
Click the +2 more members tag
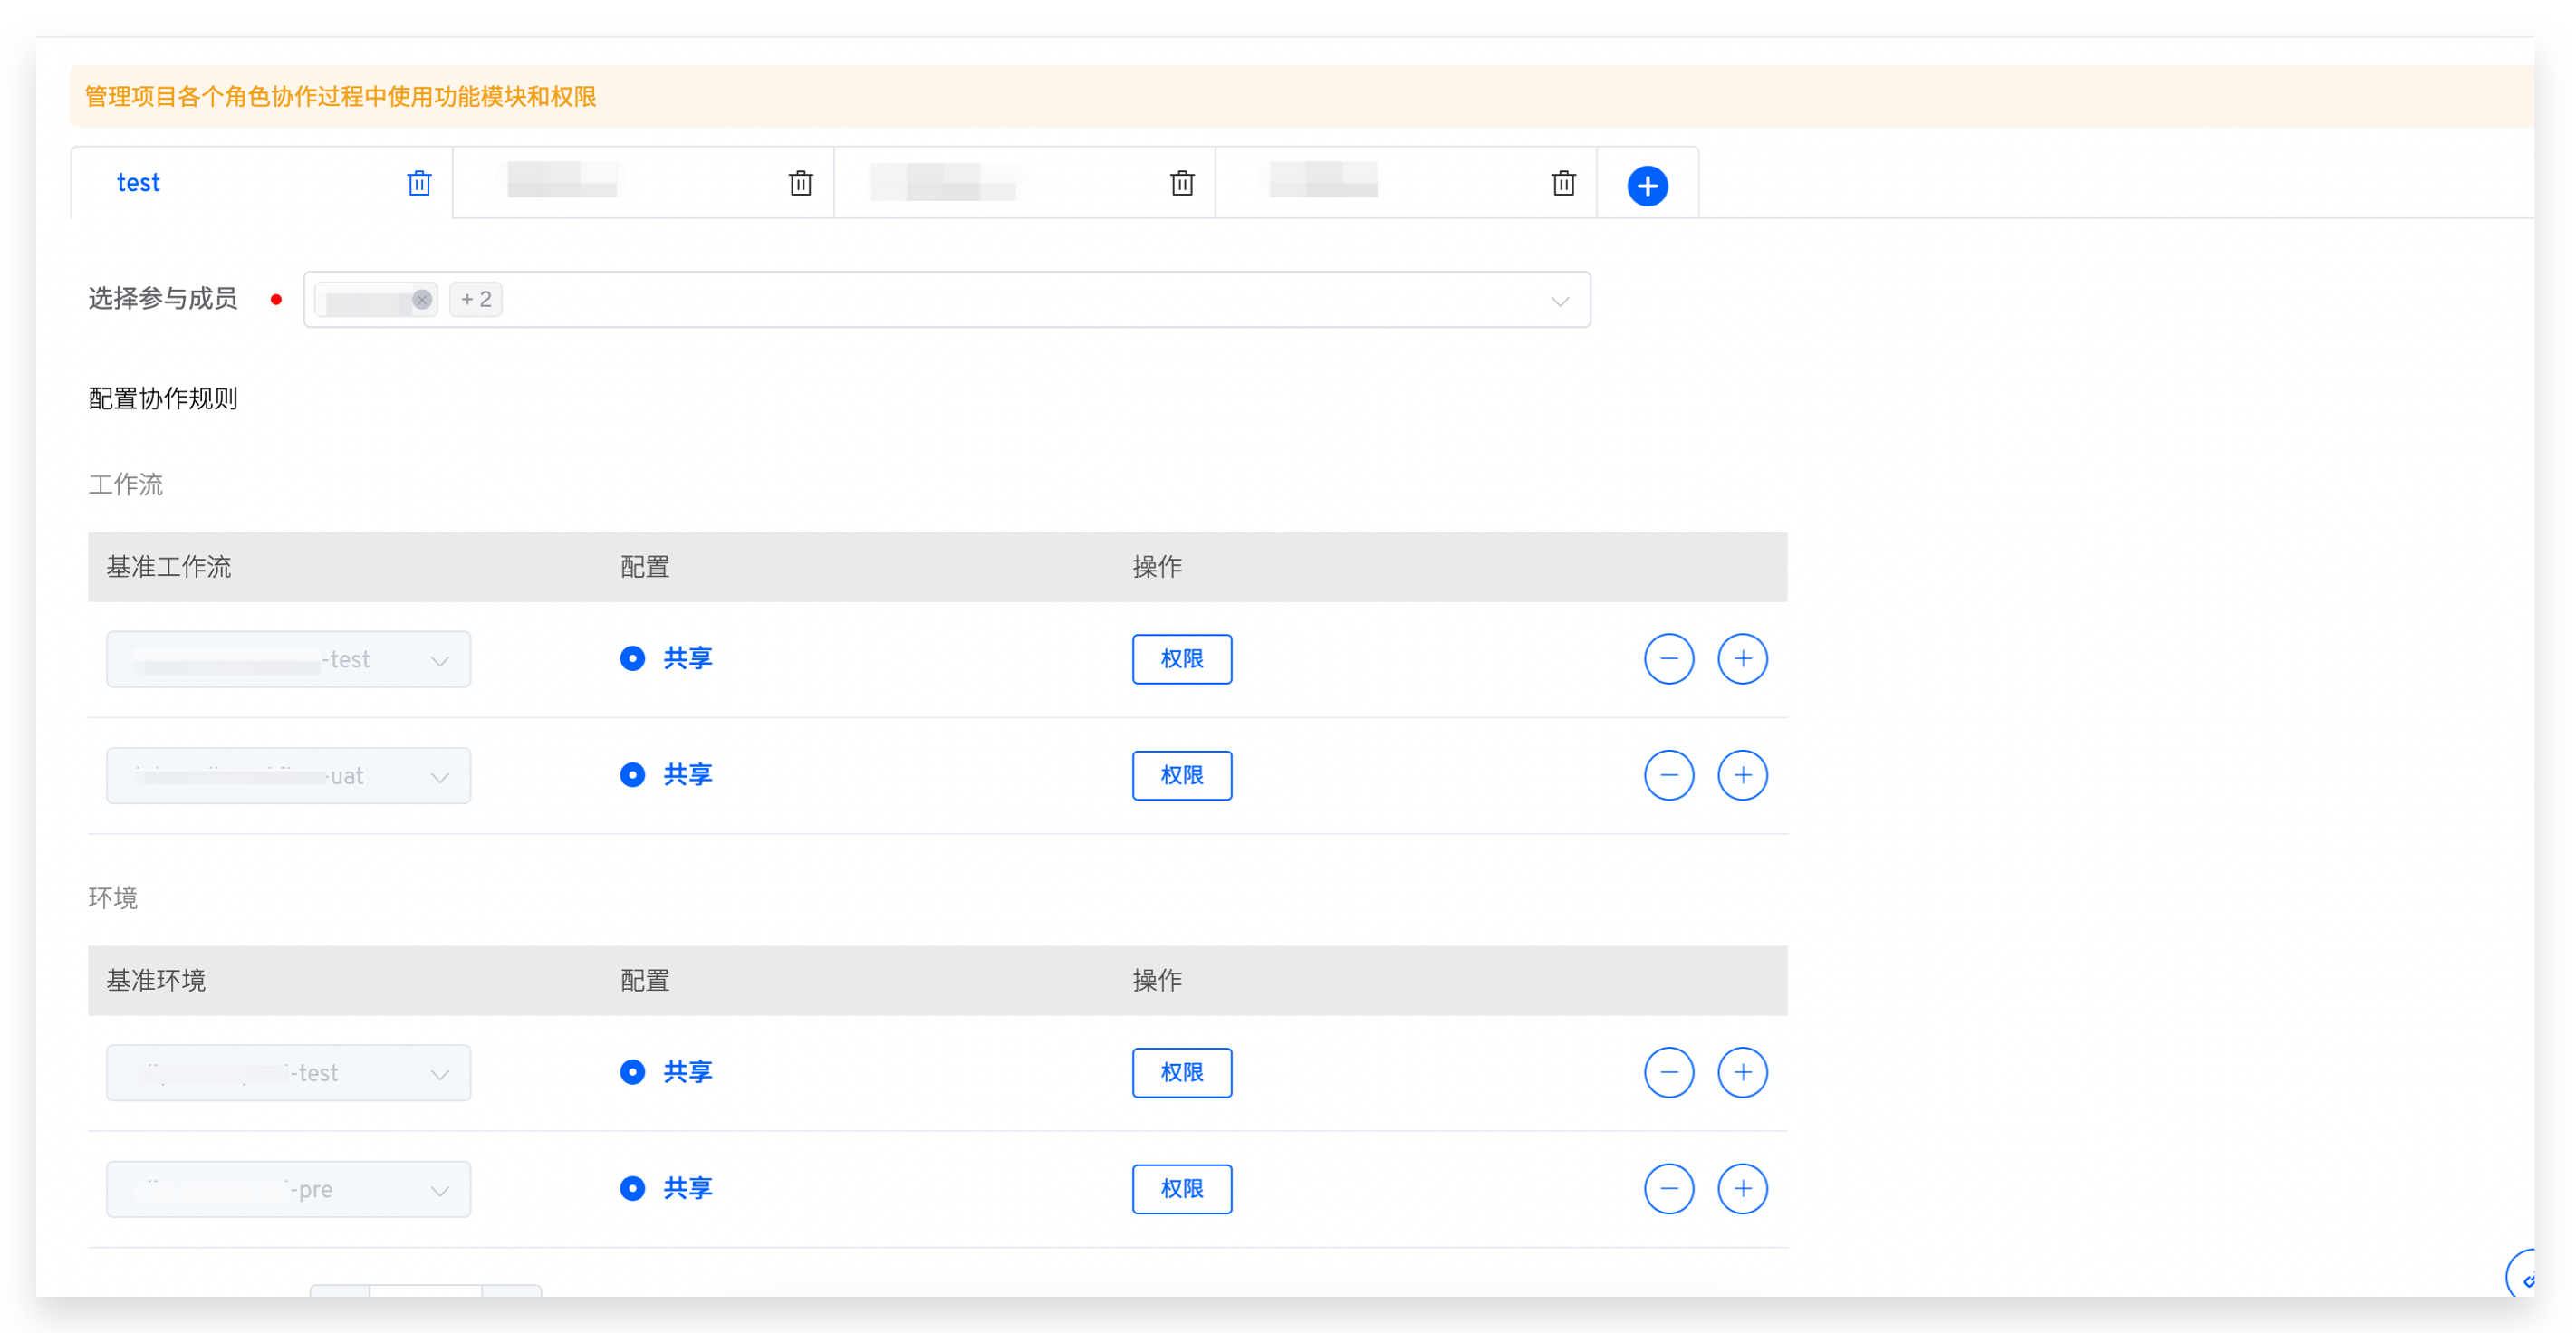click(x=476, y=299)
